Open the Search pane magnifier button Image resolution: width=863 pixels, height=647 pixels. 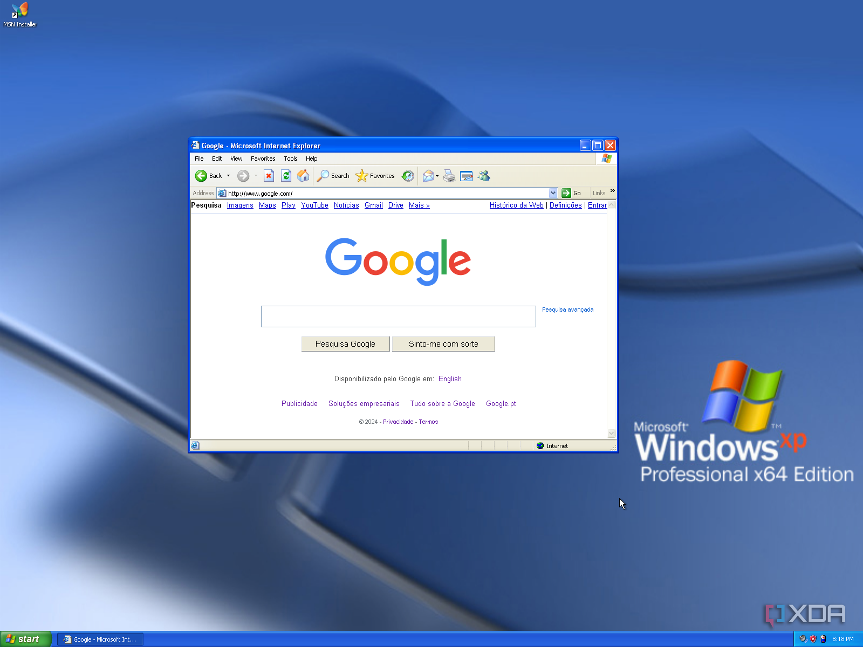(x=333, y=176)
